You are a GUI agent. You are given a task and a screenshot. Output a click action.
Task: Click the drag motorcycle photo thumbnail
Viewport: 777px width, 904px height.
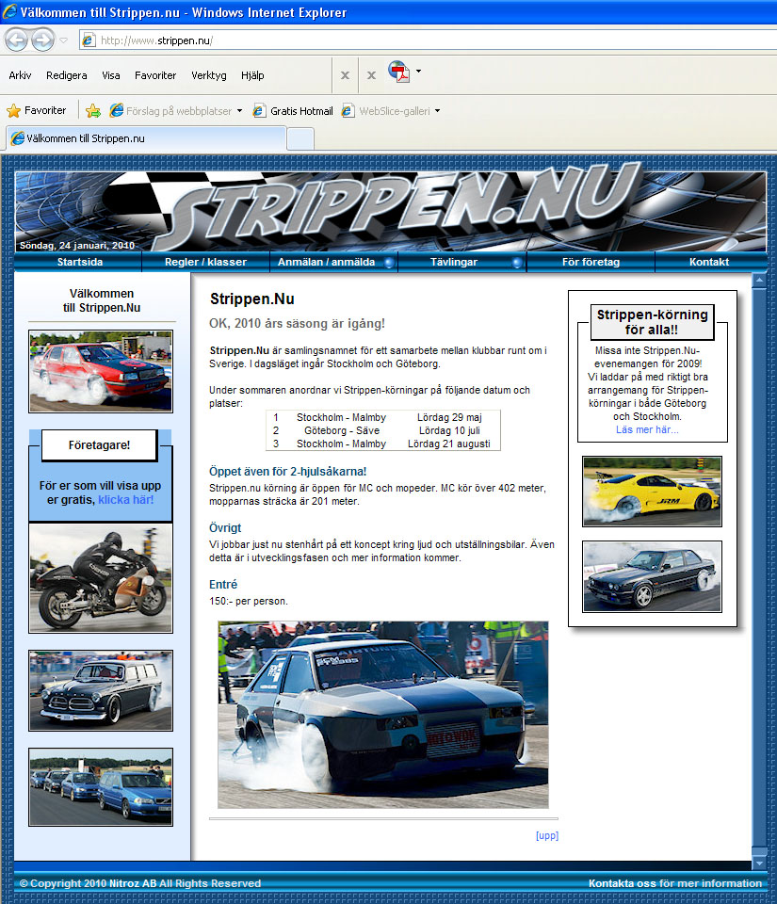point(101,578)
